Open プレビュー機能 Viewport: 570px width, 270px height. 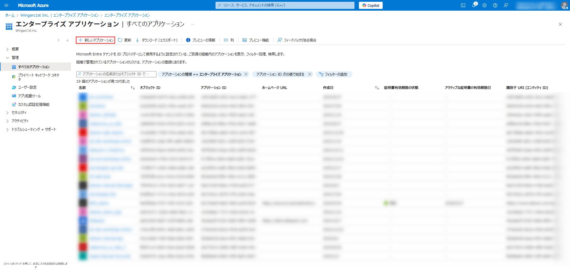coord(256,40)
